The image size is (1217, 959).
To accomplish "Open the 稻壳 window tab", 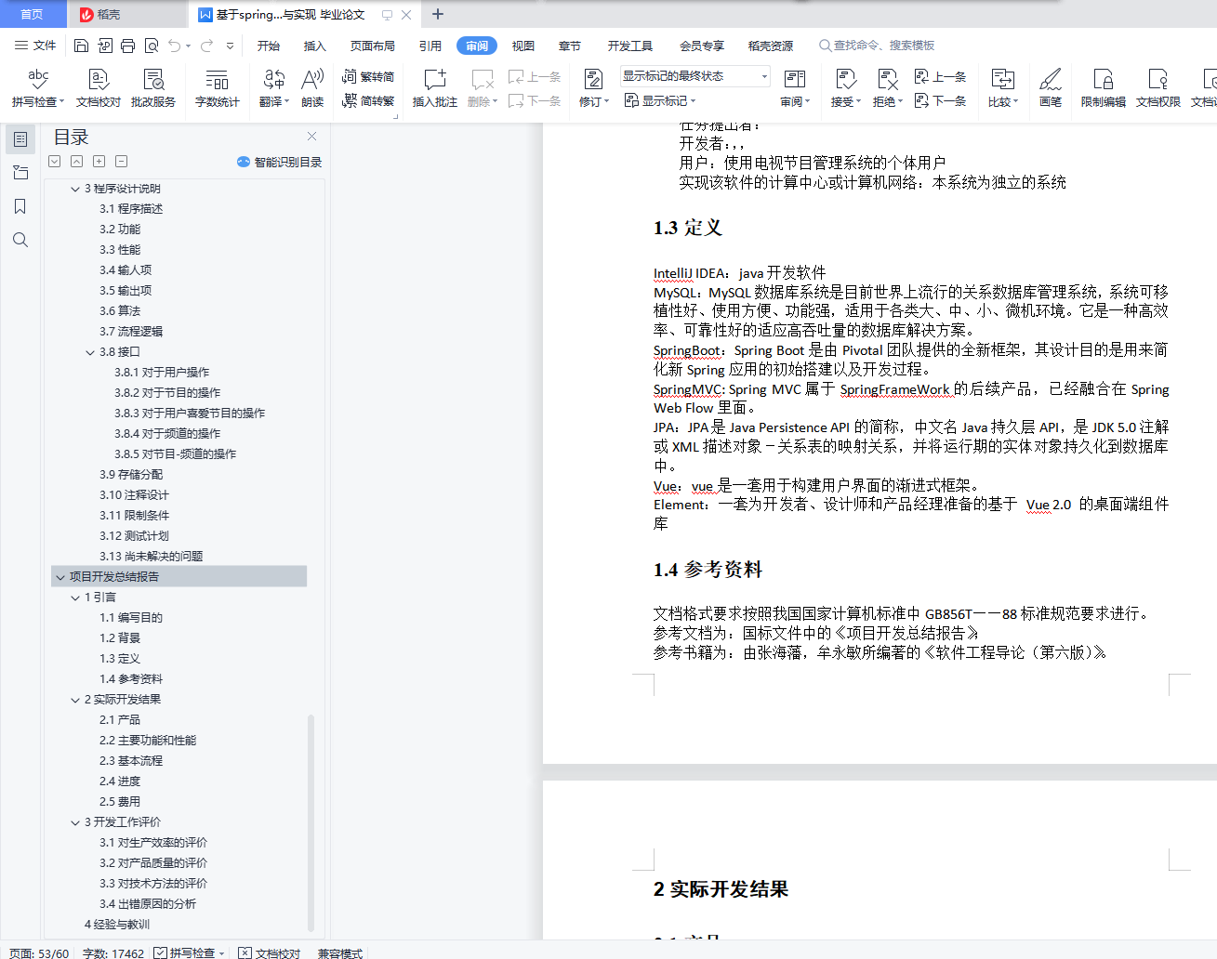I will tap(126, 14).
